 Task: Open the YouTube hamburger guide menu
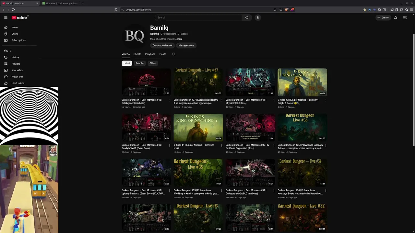pos(6,17)
